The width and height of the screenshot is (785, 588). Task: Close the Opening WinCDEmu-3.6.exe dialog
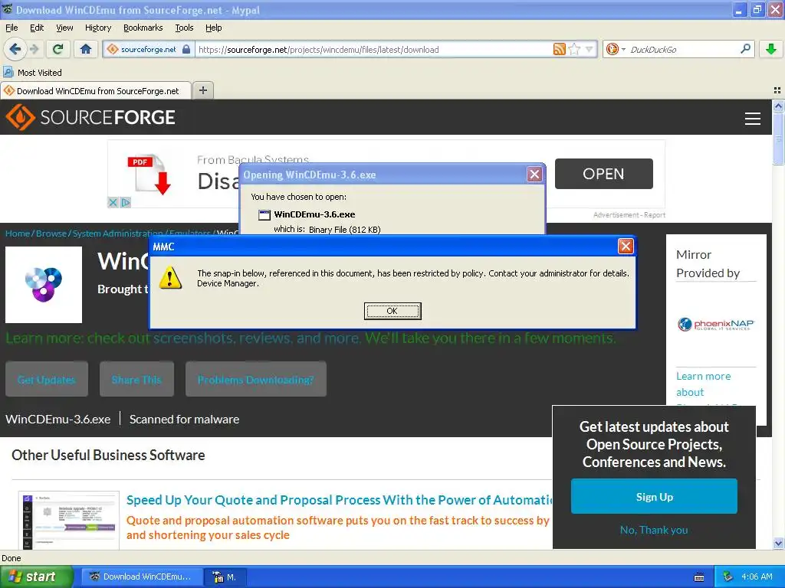click(x=534, y=175)
